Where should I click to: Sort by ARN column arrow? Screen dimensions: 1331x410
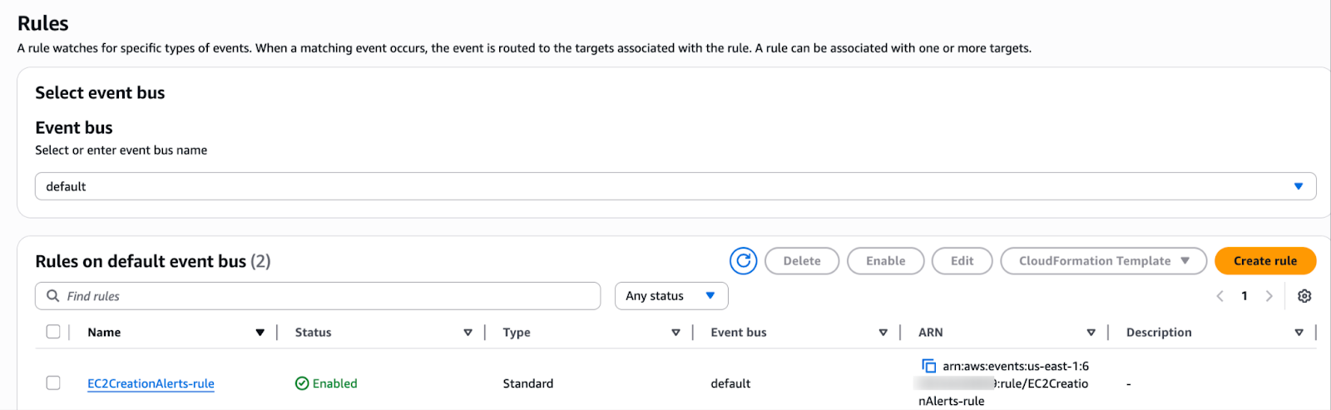(1091, 333)
